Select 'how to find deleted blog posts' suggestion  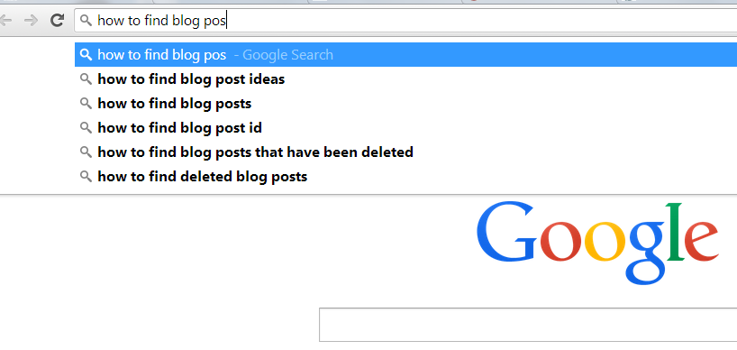pyautogui.click(x=406, y=177)
